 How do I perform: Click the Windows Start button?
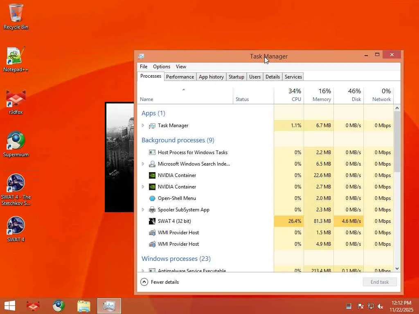[x=10, y=306]
